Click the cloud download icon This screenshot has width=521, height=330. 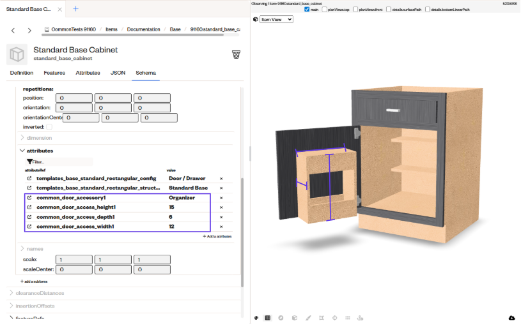[x=511, y=318]
